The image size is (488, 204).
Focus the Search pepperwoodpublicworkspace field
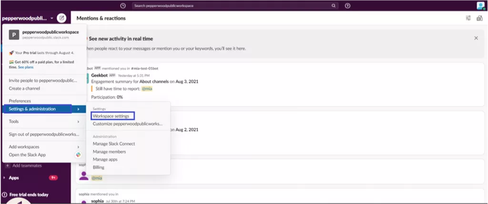(x=235, y=6)
